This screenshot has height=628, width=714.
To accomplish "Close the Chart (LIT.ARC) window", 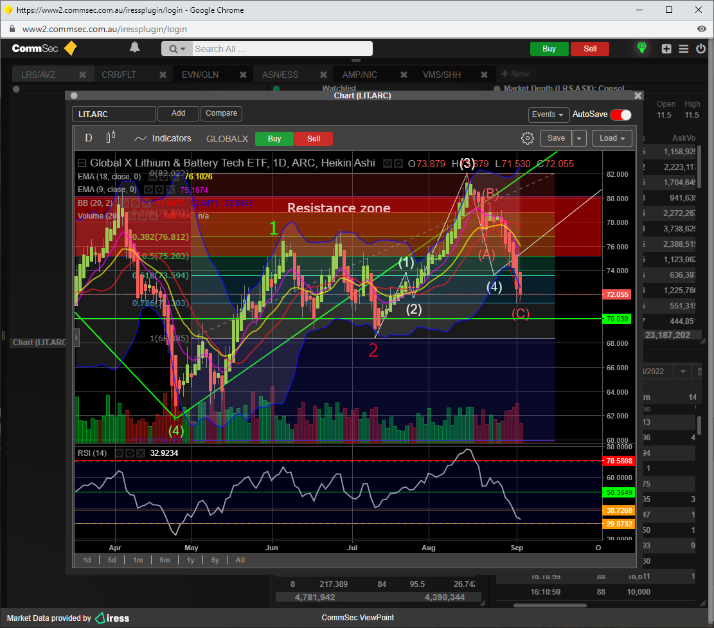I will click(x=638, y=96).
